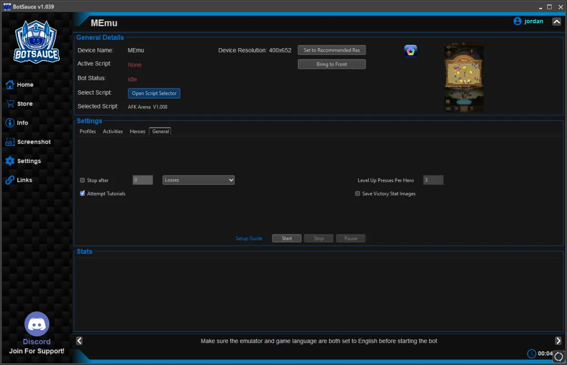Click the 'Idle' bot status text

click(x=132, y=79)
